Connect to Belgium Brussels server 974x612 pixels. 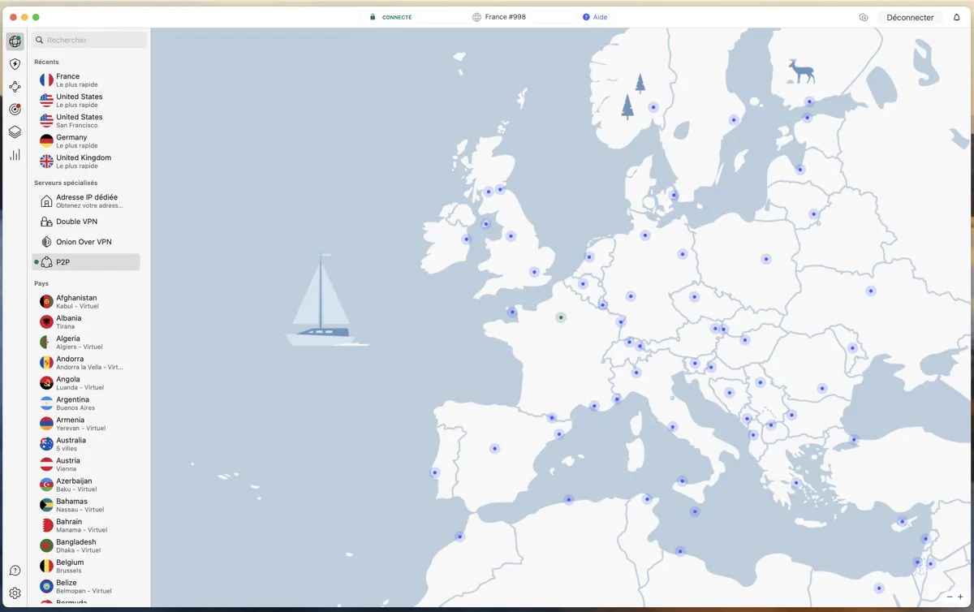click(70, 566)
